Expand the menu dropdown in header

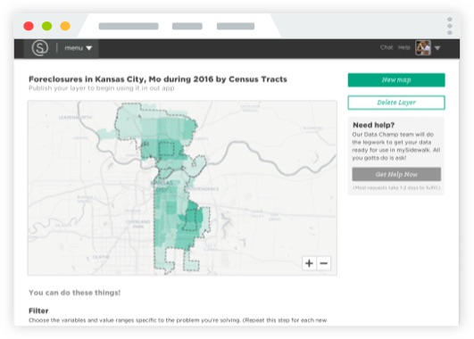(79, 48)
